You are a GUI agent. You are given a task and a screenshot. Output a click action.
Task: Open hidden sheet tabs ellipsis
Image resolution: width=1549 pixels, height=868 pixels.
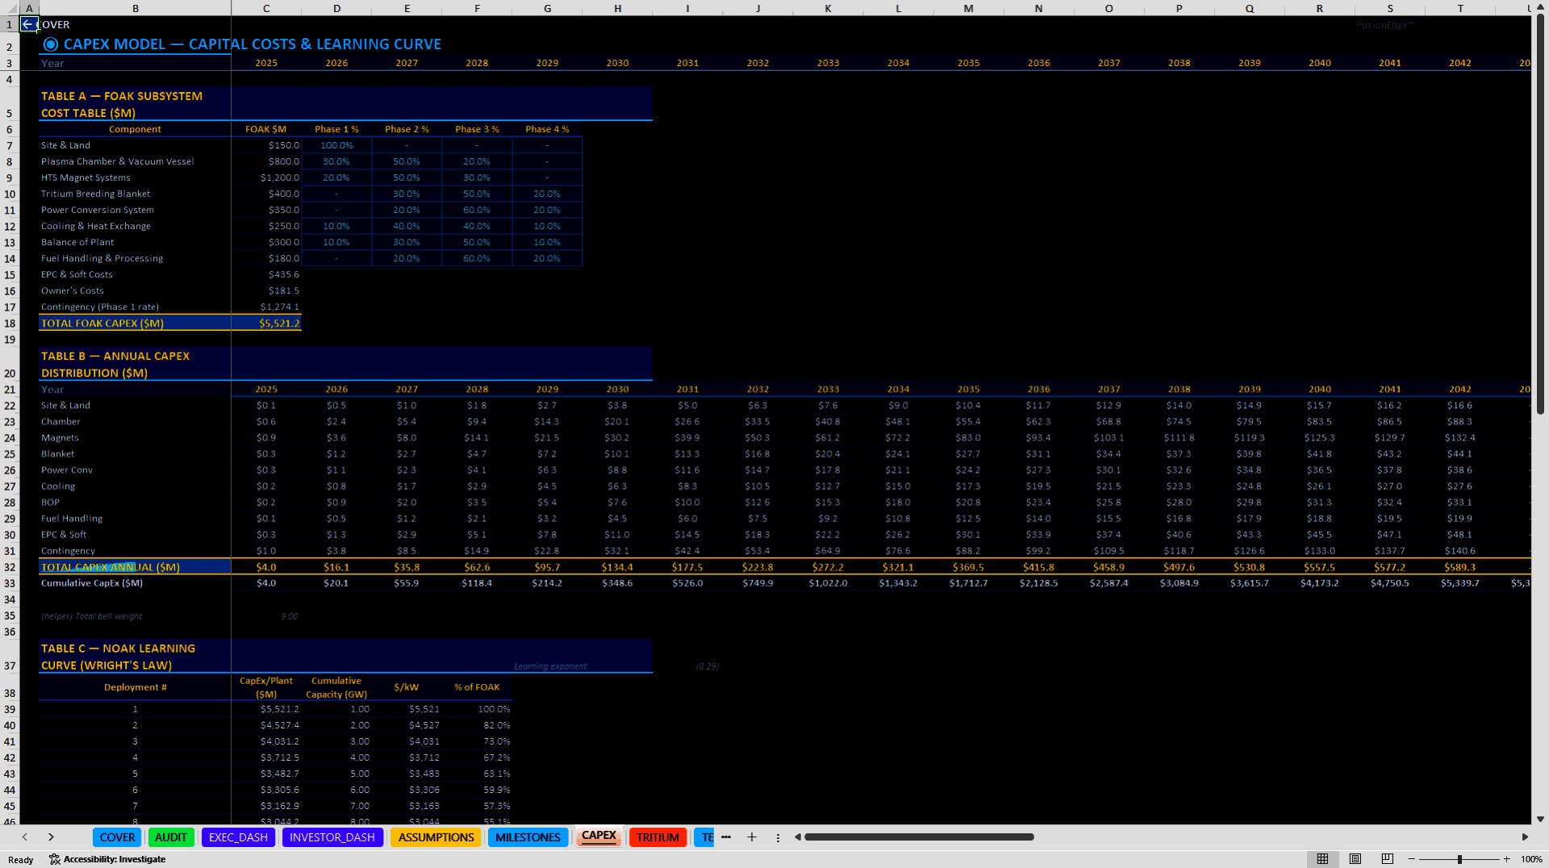[726, 837]
